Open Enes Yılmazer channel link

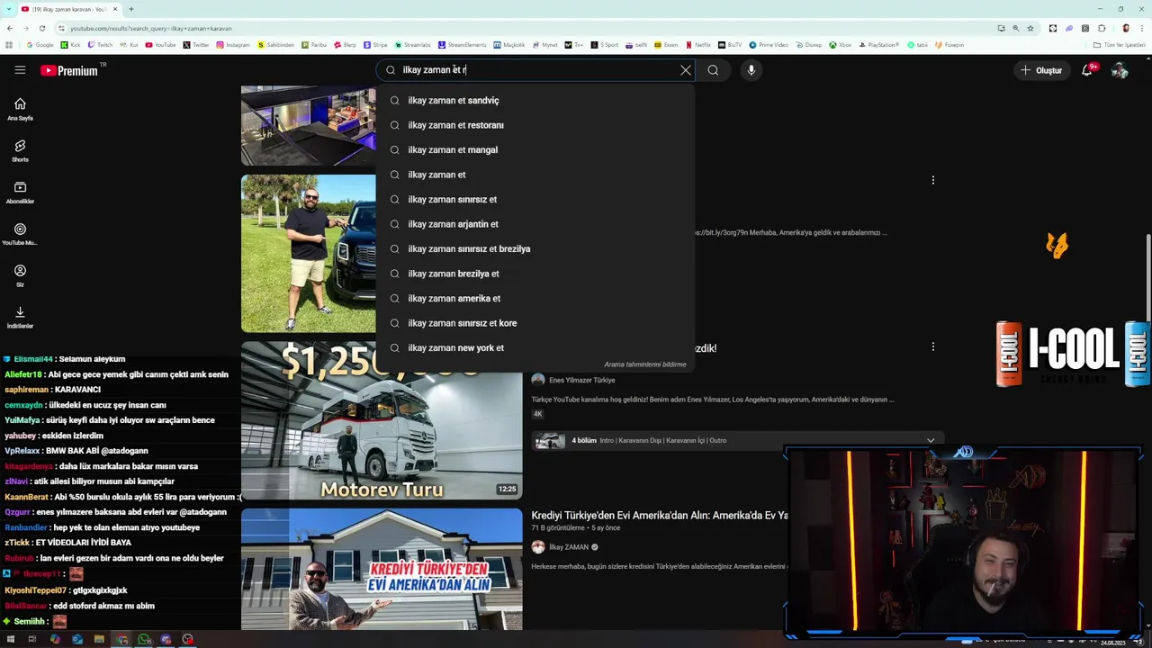581,381
